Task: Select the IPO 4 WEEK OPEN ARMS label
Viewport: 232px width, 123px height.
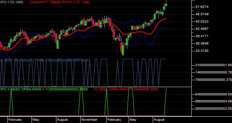Action: [x=44, y=89]
